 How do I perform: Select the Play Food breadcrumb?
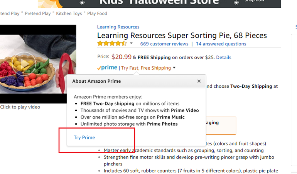pyautogui.click(x=97, y=13)
